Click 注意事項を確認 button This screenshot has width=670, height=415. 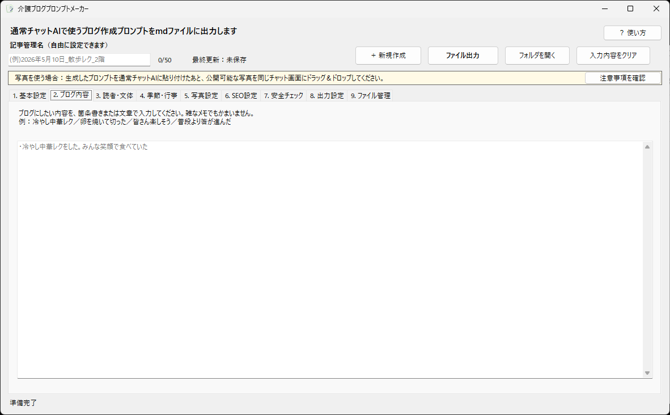click(622, 78)
